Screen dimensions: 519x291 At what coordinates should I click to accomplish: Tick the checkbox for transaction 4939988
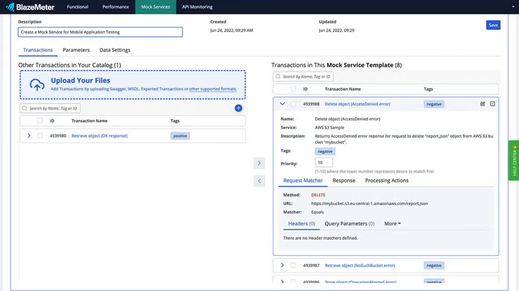pyautogui.click(x=293, y=103)
